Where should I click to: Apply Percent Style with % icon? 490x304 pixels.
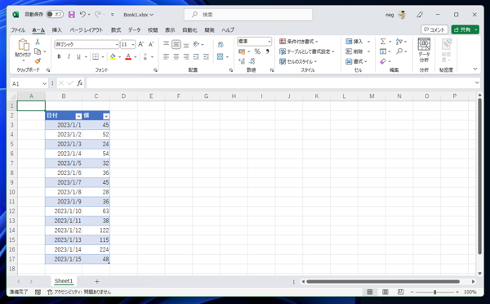pos(257,51)
